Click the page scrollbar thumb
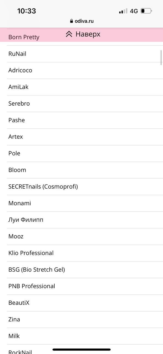 point(161,58)
